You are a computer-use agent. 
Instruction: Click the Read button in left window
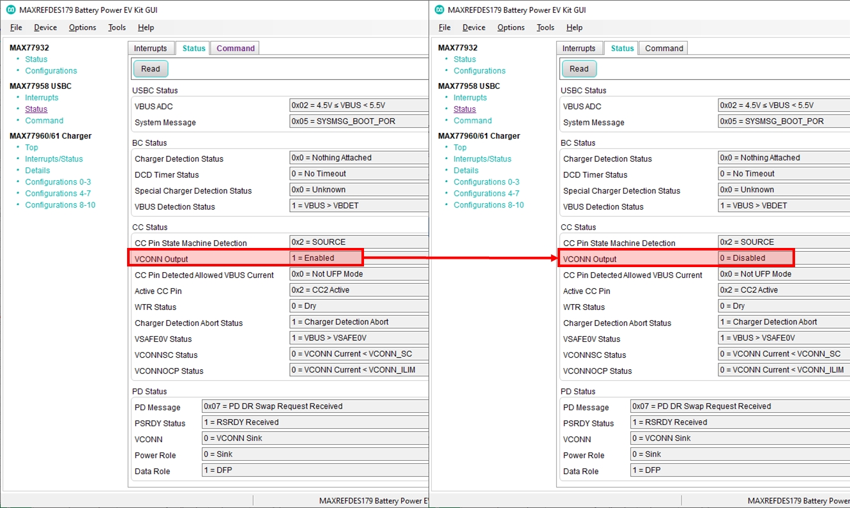click(x=151, y=69)
